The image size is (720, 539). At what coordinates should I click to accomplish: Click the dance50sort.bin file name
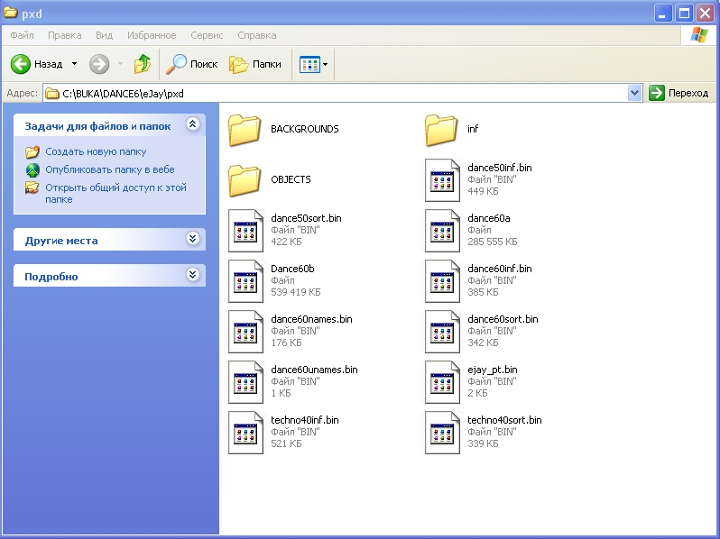coord(306,218)
